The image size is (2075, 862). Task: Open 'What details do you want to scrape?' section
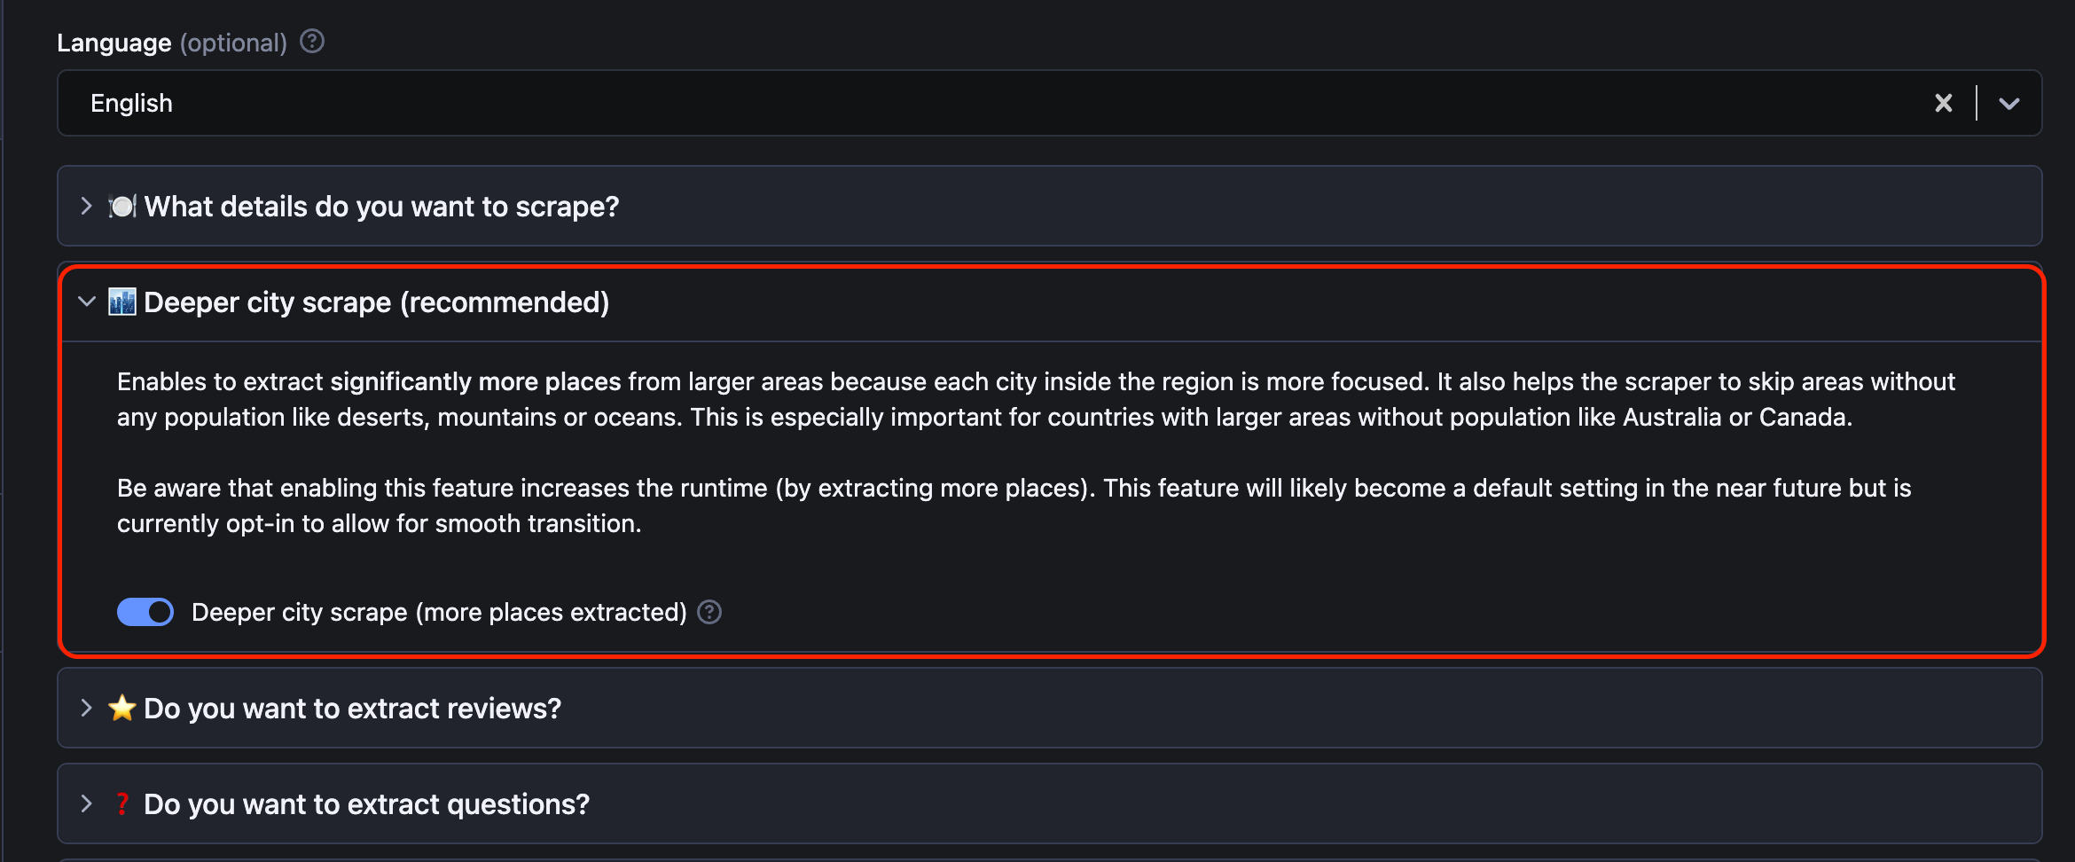pos(381,207)
